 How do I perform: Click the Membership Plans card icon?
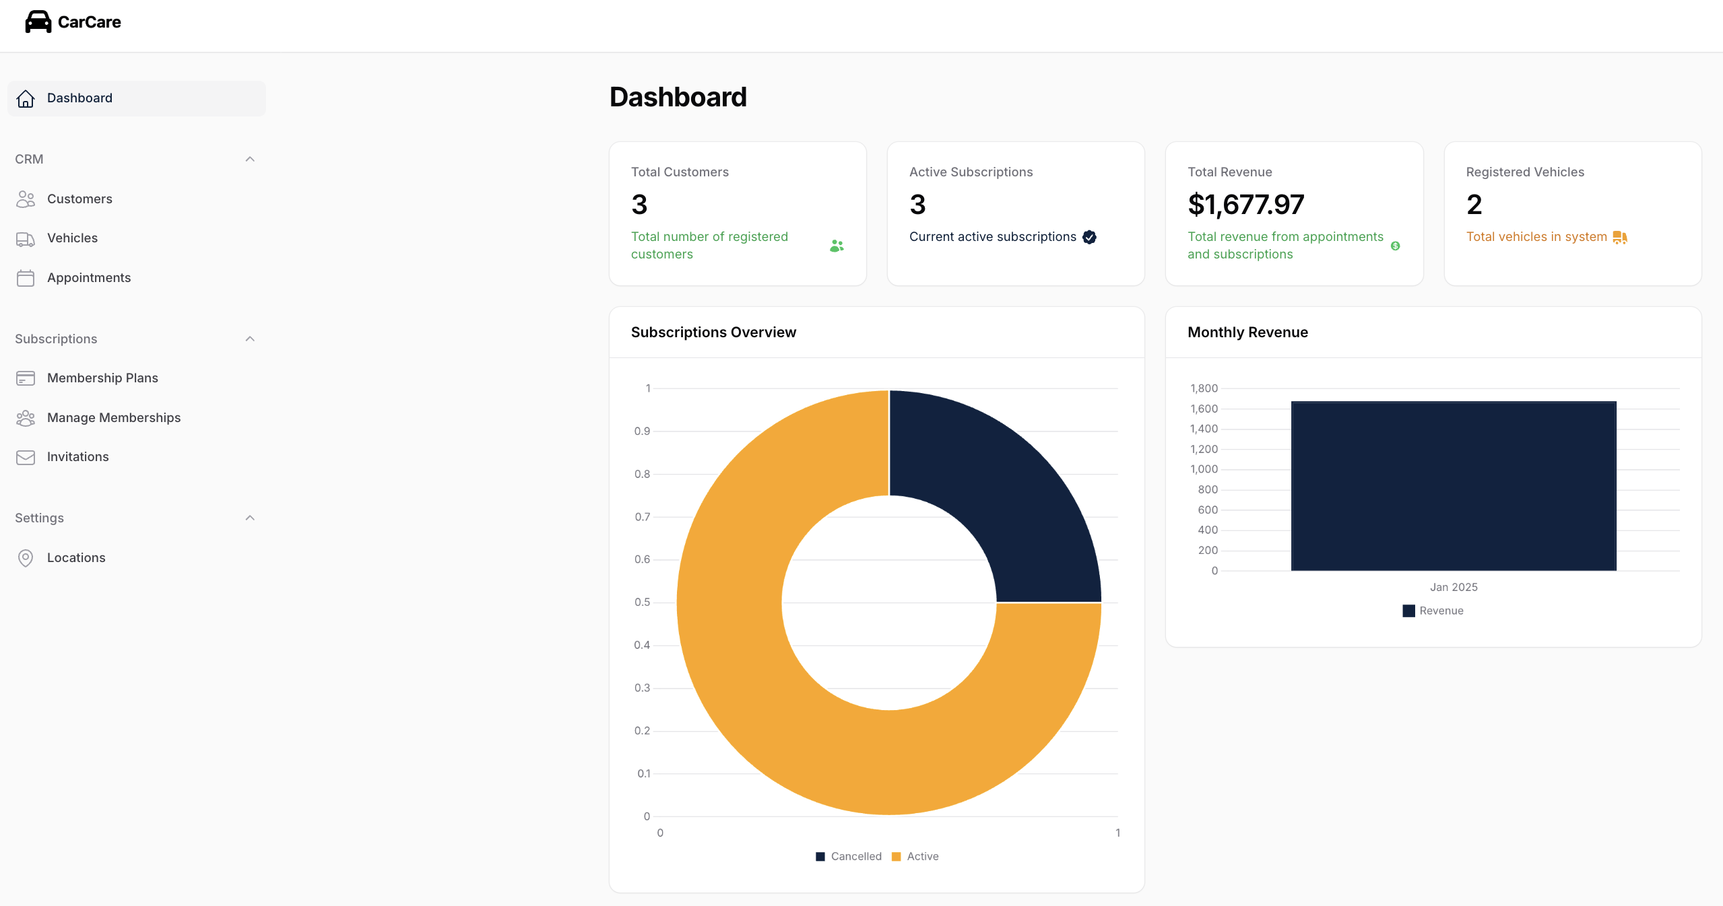[x=26, y=378]
